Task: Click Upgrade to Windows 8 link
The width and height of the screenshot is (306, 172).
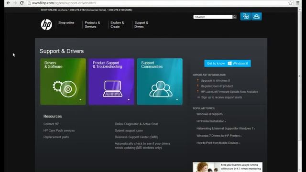Action: (x=215, y=81)
